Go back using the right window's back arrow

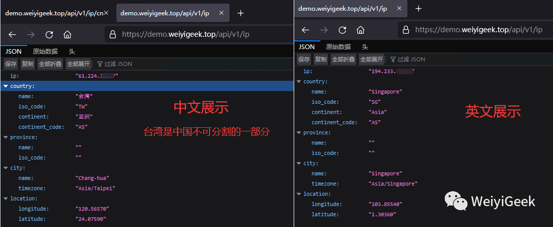305,30
